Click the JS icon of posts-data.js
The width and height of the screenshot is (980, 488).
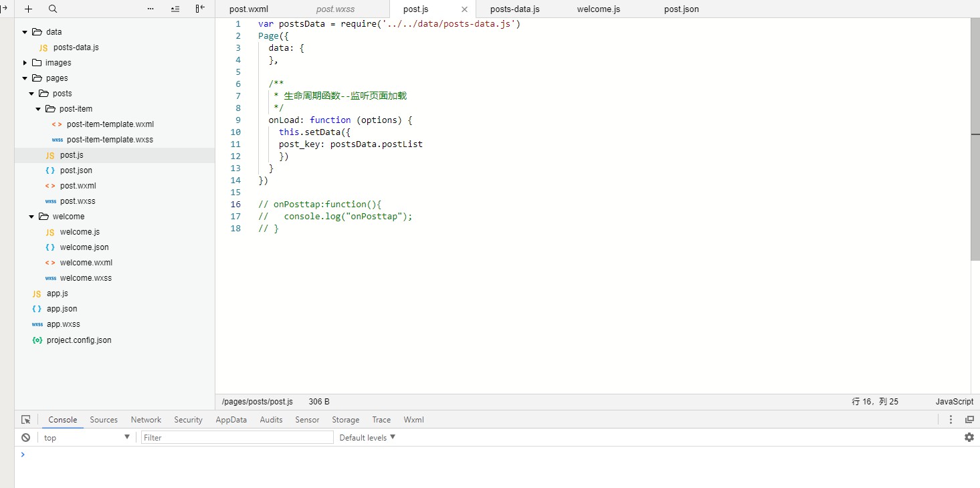43,47
